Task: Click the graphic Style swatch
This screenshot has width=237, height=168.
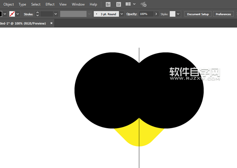Action: click(172, 14)
